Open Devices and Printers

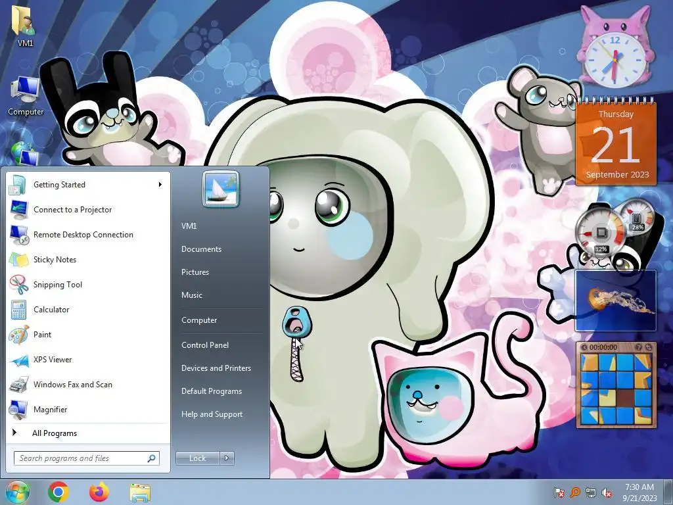216,368
